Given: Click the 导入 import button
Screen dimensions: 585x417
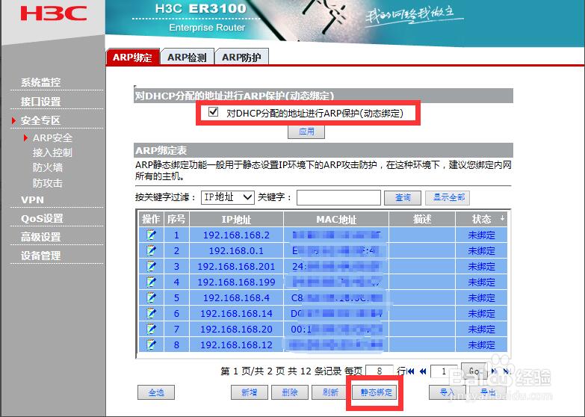Looking at the screenshot, I should point(448,392).
